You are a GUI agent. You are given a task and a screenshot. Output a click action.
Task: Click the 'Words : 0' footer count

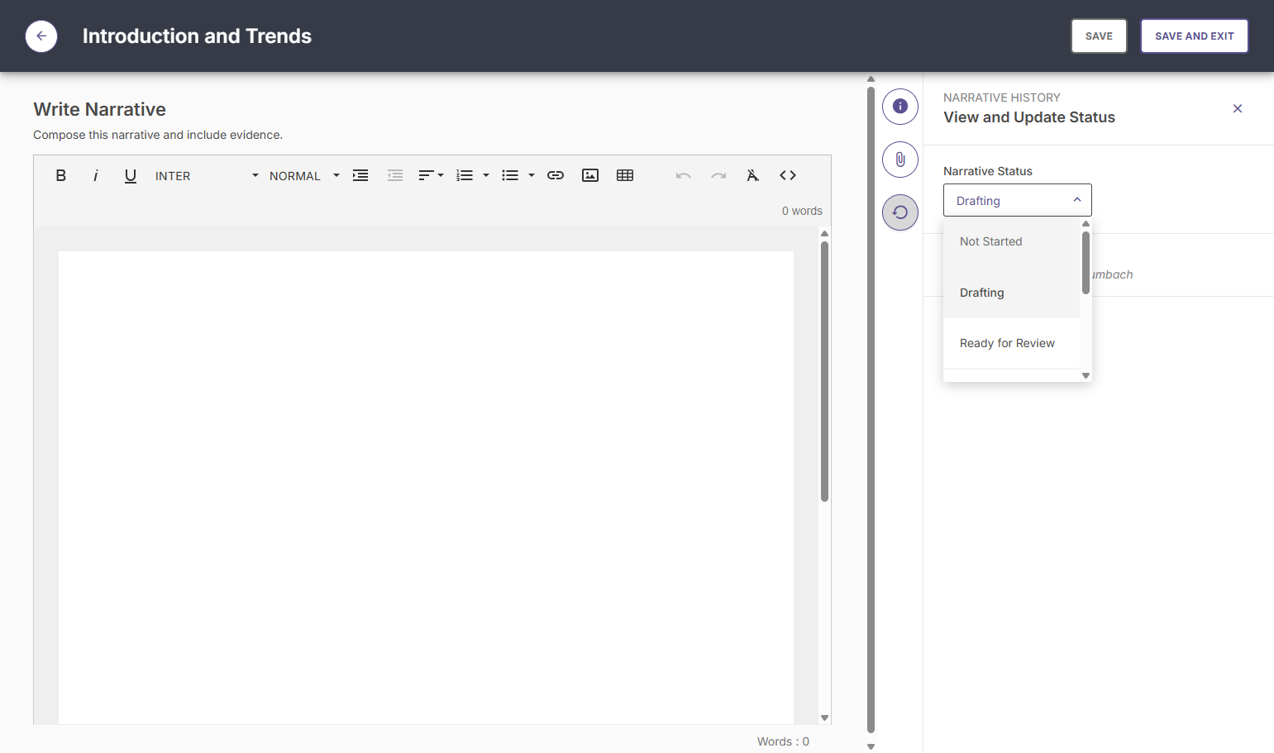pos(783,741)
